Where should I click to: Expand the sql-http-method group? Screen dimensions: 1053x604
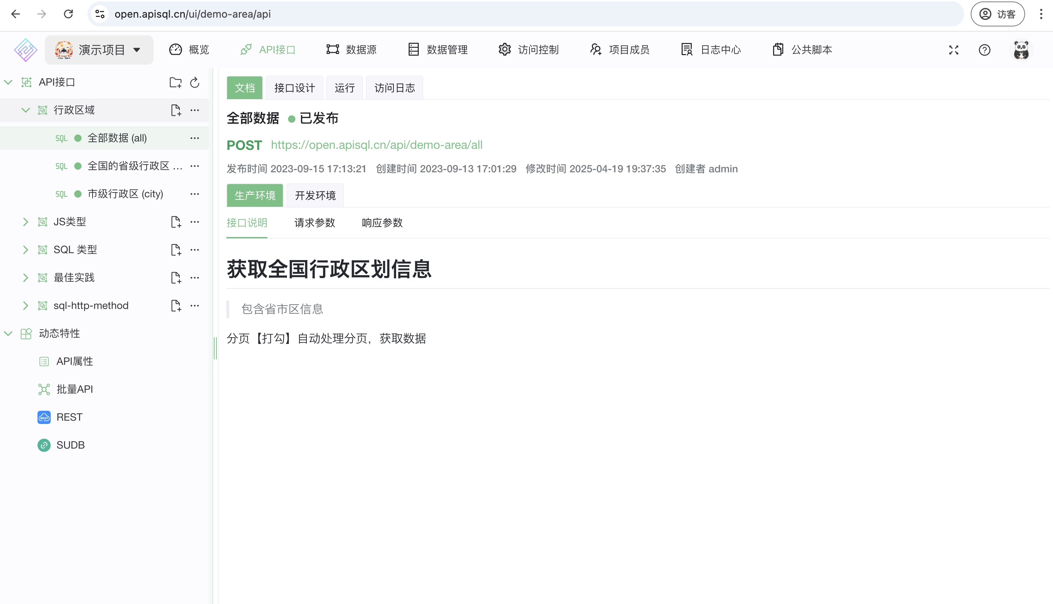pyautogui.click(x=26, y=306)
